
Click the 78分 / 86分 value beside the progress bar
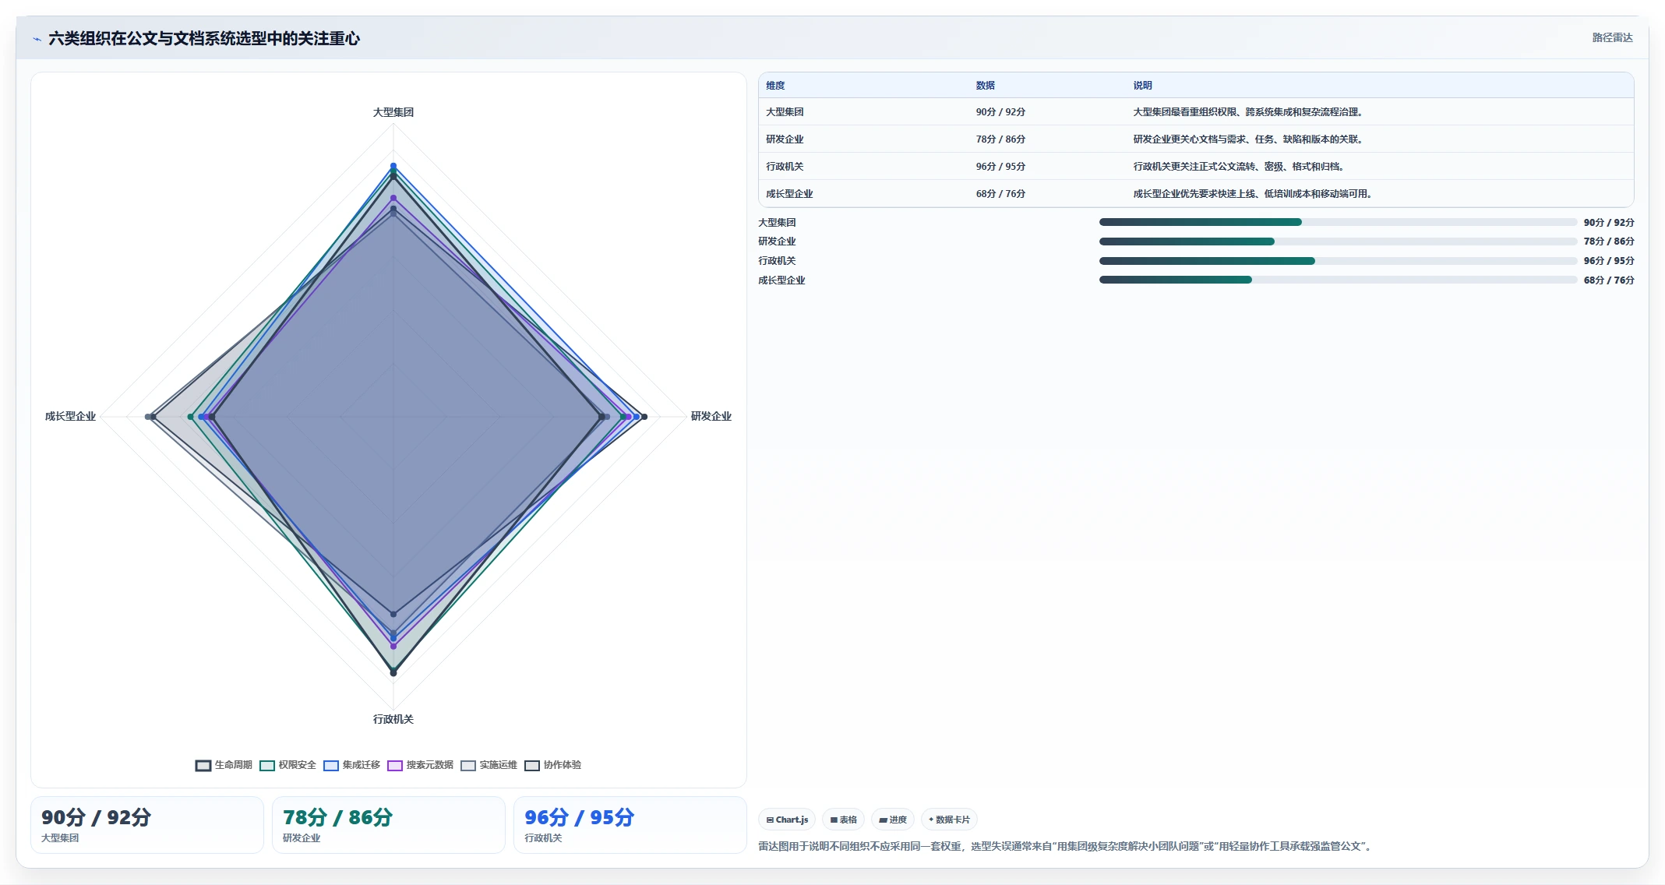tap(1609, 242)
